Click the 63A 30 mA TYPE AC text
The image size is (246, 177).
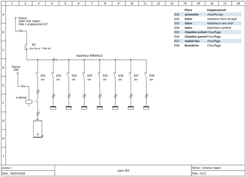tap(40, 49)
